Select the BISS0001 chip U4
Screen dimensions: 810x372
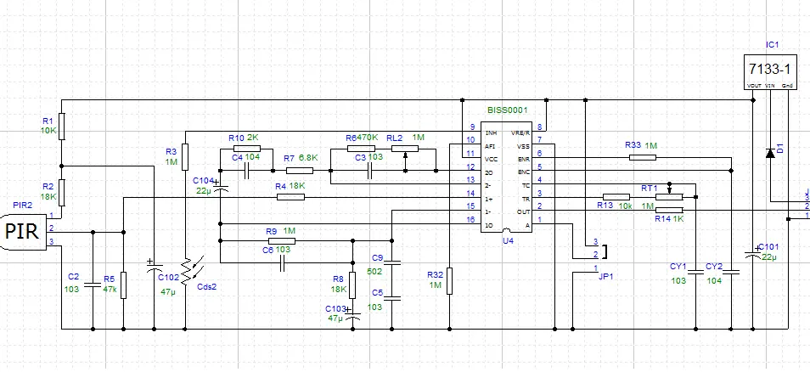click(x=507, y=179)
